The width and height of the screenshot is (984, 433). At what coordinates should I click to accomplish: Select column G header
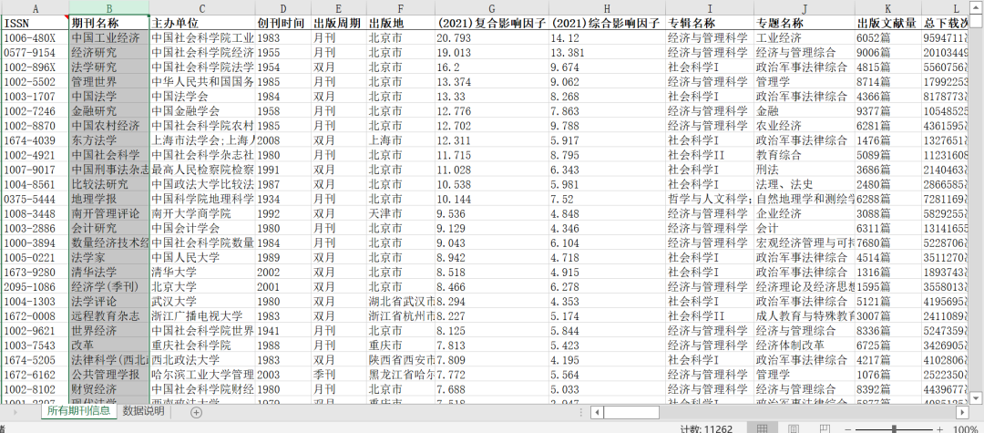pos(491,8)
